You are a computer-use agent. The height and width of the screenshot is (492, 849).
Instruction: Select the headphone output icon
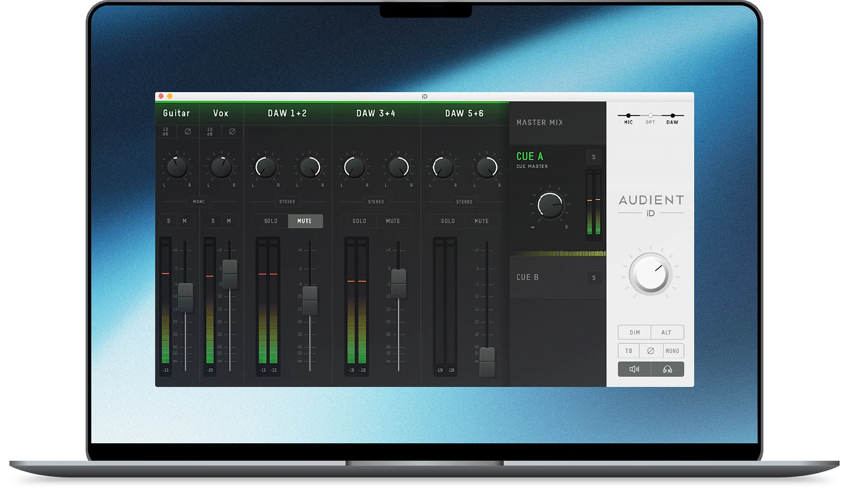tap(667, 369)
